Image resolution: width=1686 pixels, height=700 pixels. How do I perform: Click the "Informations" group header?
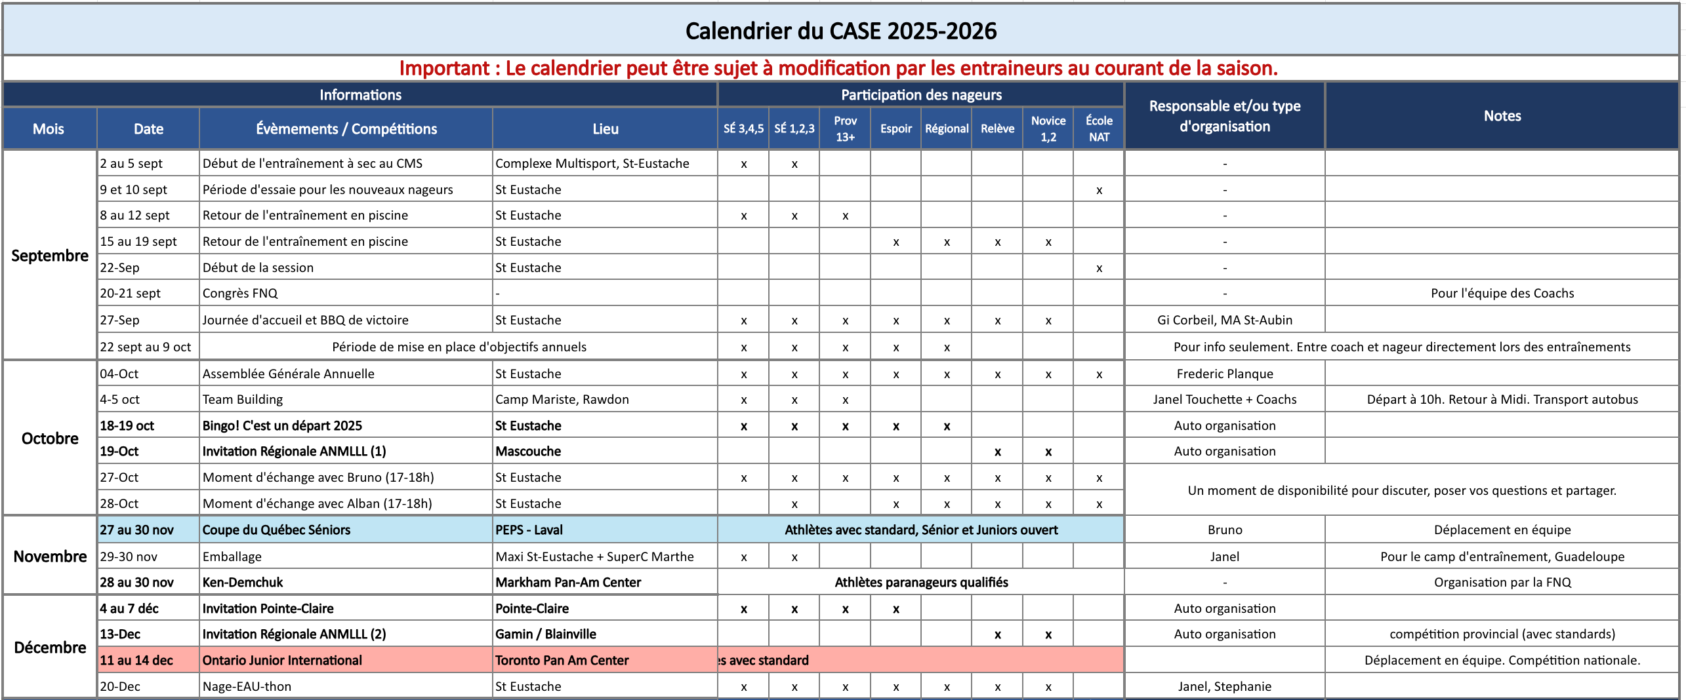coord(360,95)
